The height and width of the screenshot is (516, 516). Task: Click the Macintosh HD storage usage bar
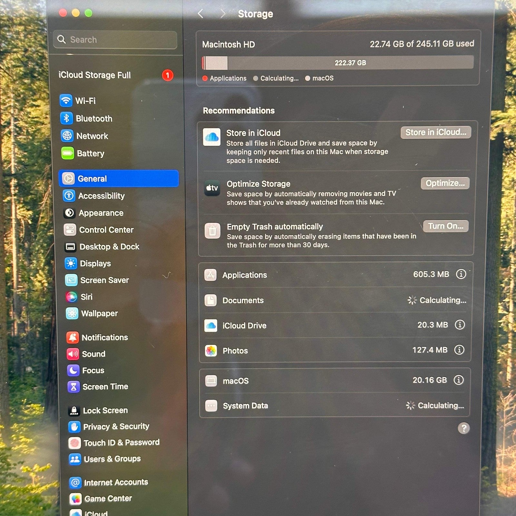point(338,63)
